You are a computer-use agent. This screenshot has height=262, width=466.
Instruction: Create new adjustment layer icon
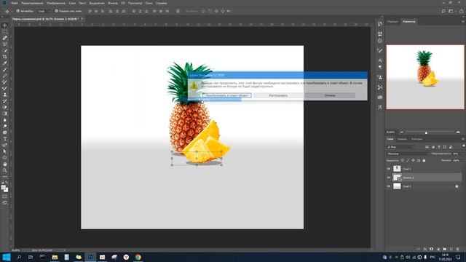(x=438, y=249)
